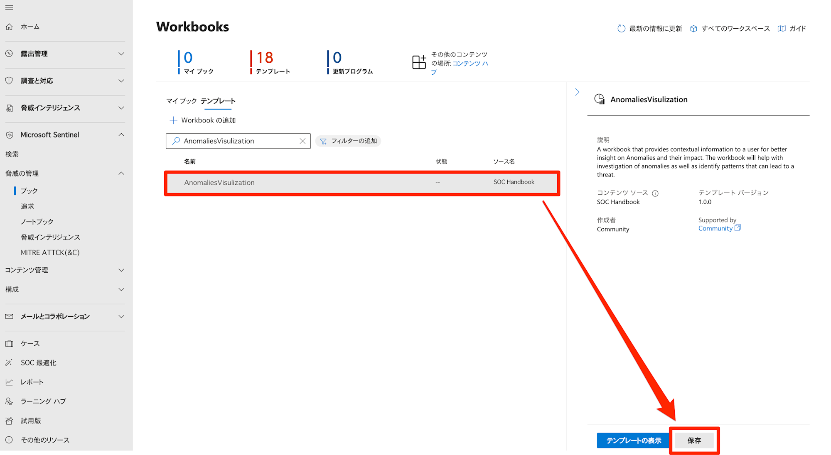The width and height of the screenshot is (831, 455).
Task: Select the テンプレート tab
Action: tap(218, 101)
